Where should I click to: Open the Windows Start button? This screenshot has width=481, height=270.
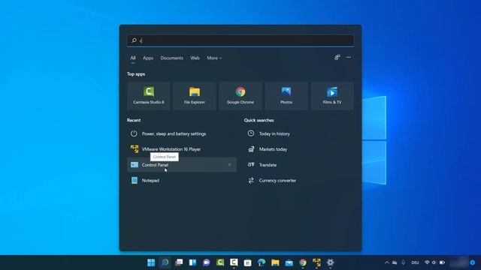point(151,262)
